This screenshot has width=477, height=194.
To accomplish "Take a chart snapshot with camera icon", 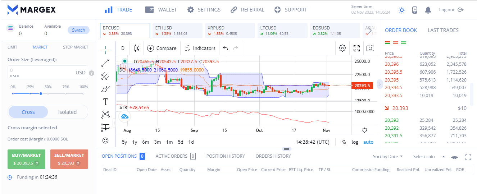I will (x=370, y=48).
